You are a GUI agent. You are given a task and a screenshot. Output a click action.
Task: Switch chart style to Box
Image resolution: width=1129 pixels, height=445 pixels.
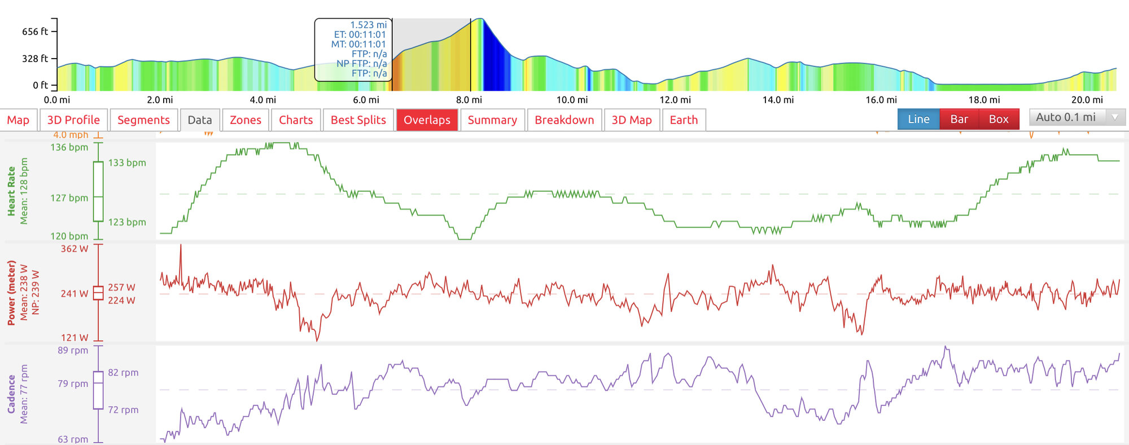[x=999, y=119]
